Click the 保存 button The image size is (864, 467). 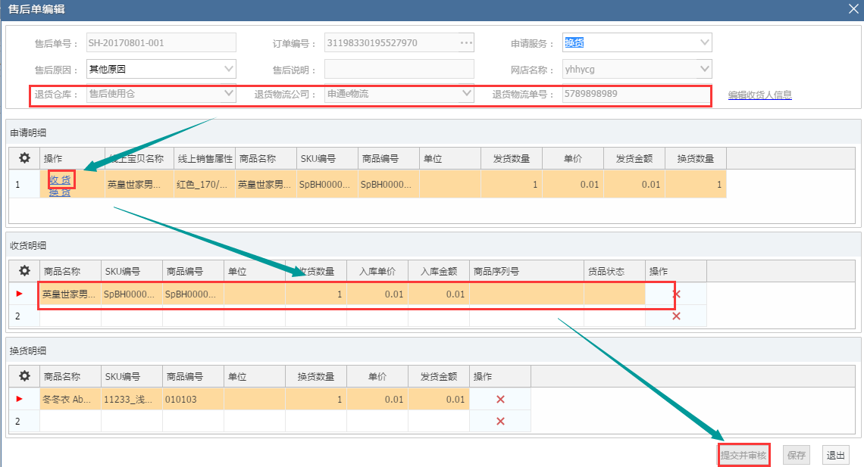[795, 454]
